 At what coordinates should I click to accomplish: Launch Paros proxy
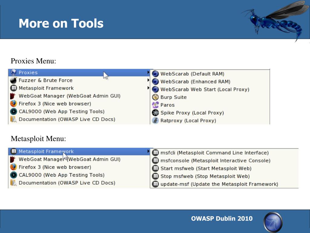[x=210, y=105]
